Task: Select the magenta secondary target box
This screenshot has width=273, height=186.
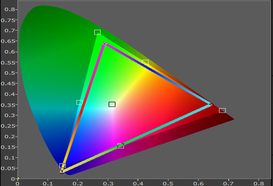Action: (121, 146)
